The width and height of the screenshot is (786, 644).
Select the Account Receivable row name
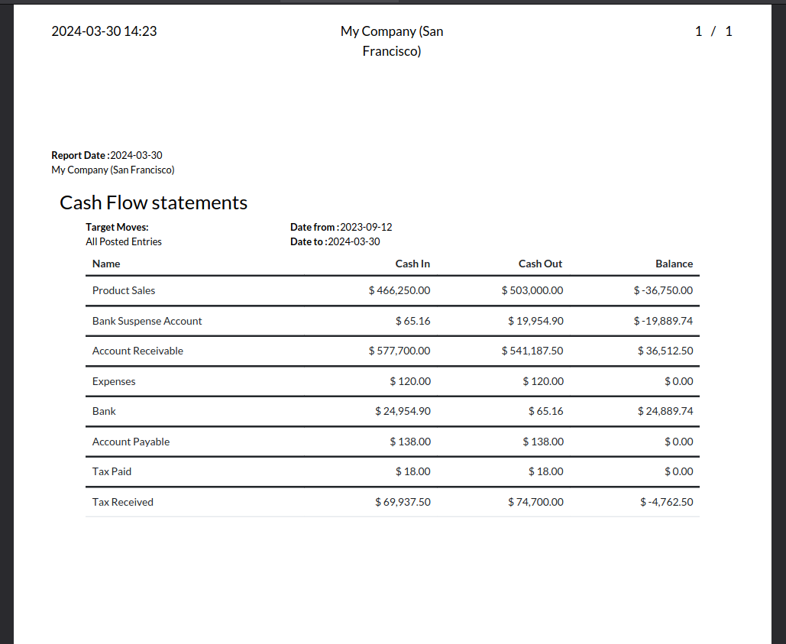coord(137,351)
